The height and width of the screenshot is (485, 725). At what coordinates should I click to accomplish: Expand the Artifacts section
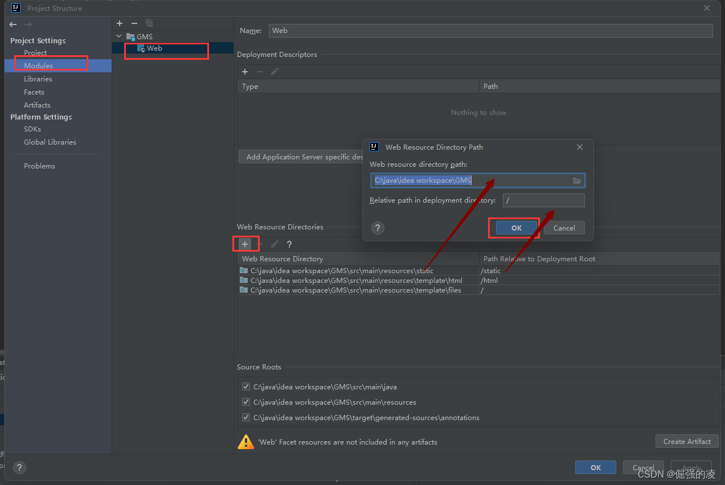click(x=37, y=105)
